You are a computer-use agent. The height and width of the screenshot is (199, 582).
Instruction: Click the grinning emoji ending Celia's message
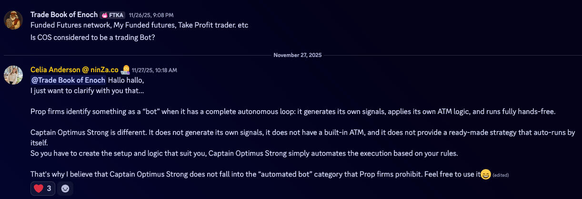tap(485, 174)
